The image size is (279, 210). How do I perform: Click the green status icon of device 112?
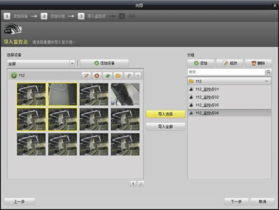tap(14, 76)
